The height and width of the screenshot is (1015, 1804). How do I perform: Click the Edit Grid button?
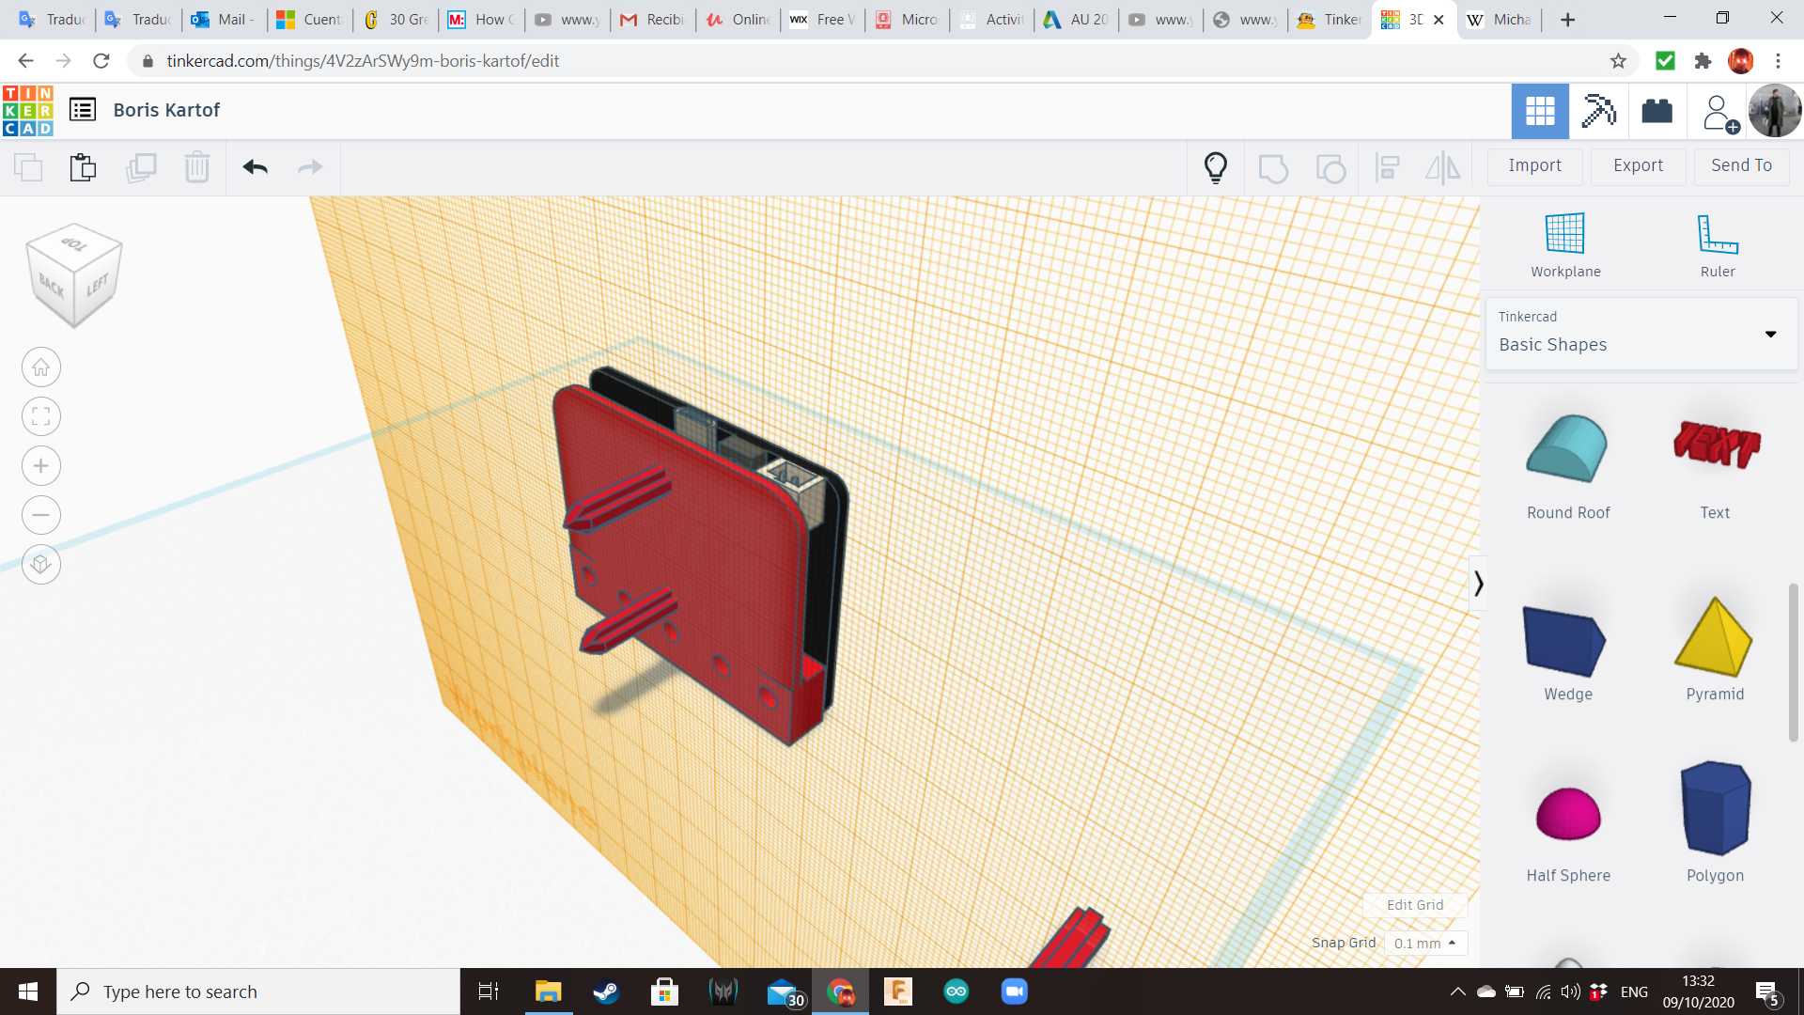pyautogui.click(x=1415, y=905)
